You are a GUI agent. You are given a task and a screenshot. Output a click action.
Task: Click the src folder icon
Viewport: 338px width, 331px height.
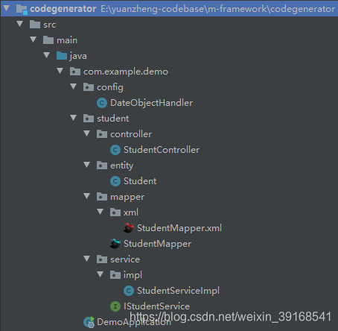[35, 25]
